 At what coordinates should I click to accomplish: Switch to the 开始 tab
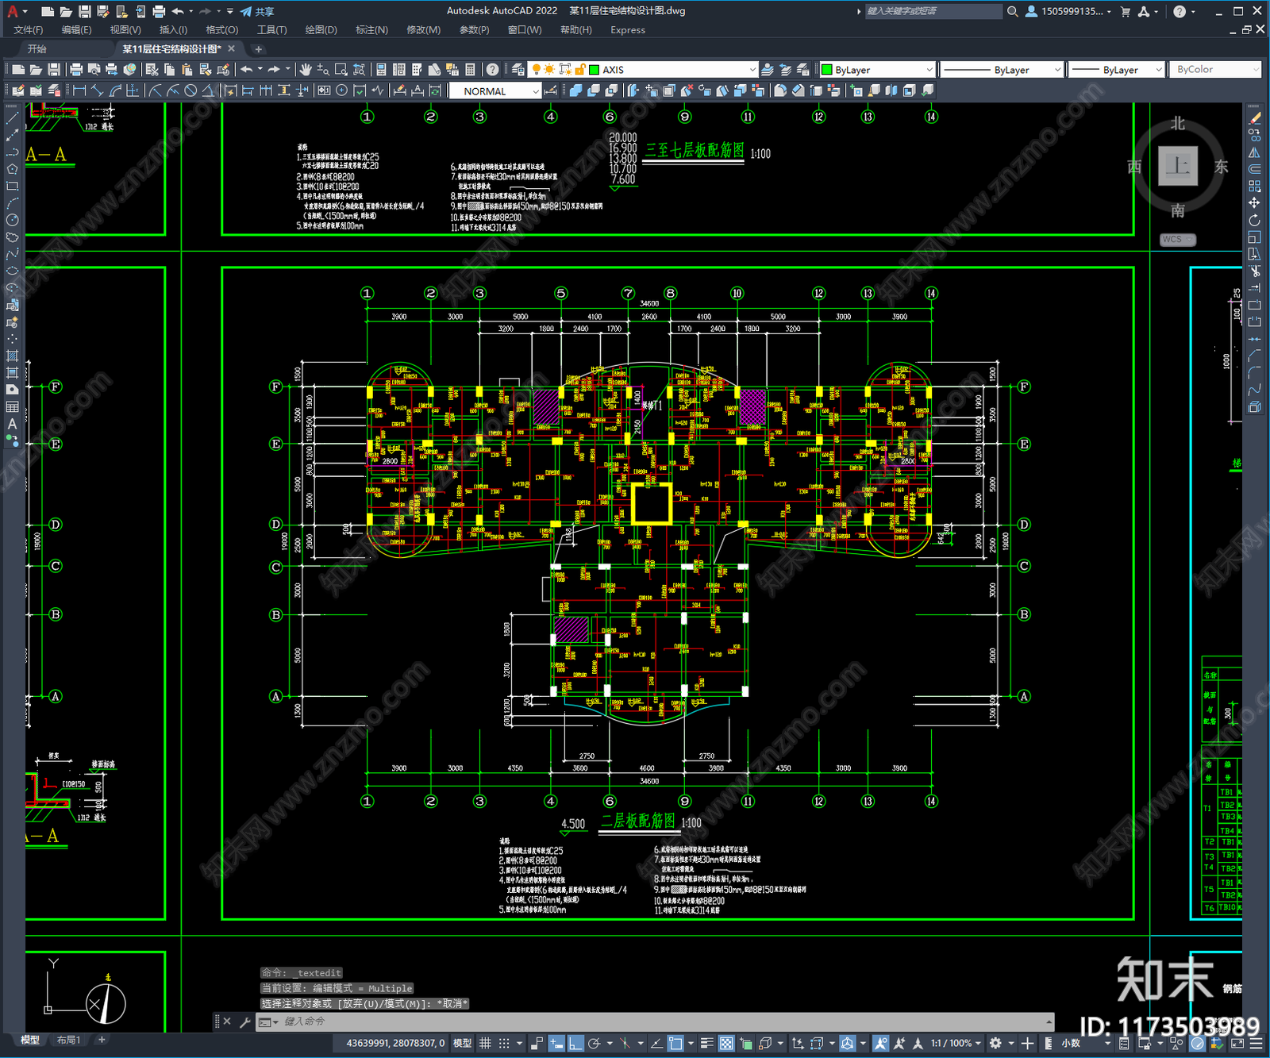[37, 48]
